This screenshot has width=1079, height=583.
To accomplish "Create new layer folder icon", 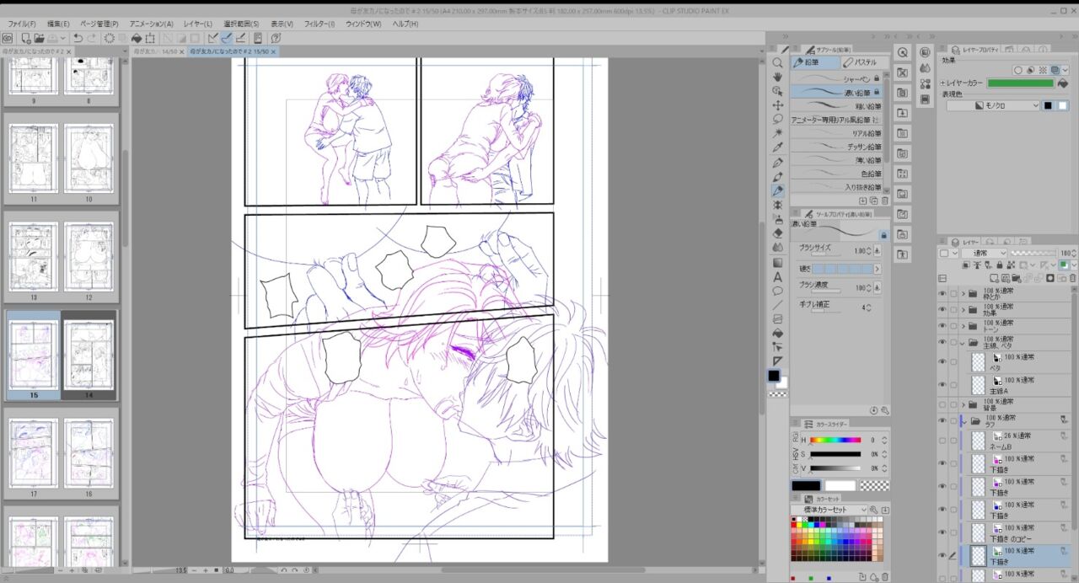I will (x=1017, y=278).
